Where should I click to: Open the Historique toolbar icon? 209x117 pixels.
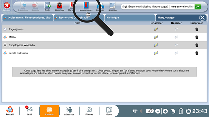pos(59,6)
